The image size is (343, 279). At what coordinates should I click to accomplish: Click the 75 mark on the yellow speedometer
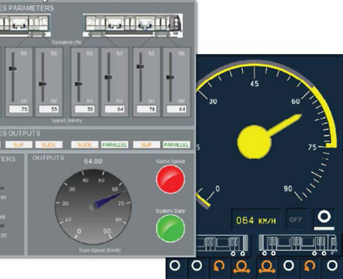point(312,147)
